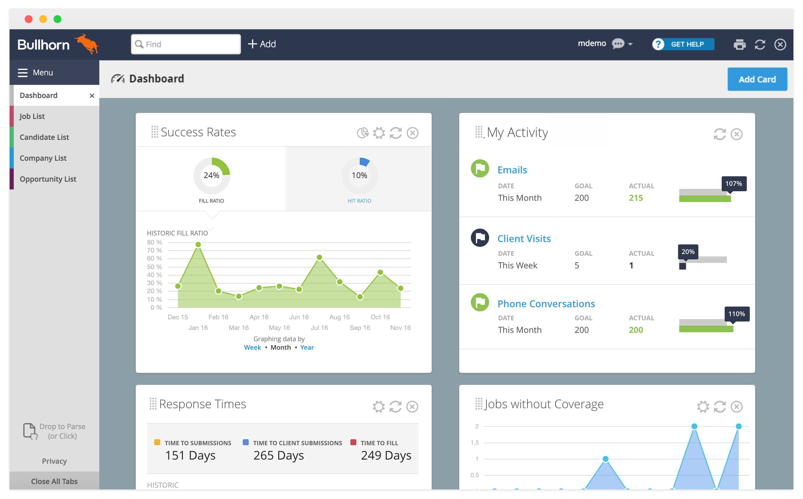The width and height of the screenshot is (803, 499).
Task: Click the header refresh icon
Action: [x=760, y=44]
